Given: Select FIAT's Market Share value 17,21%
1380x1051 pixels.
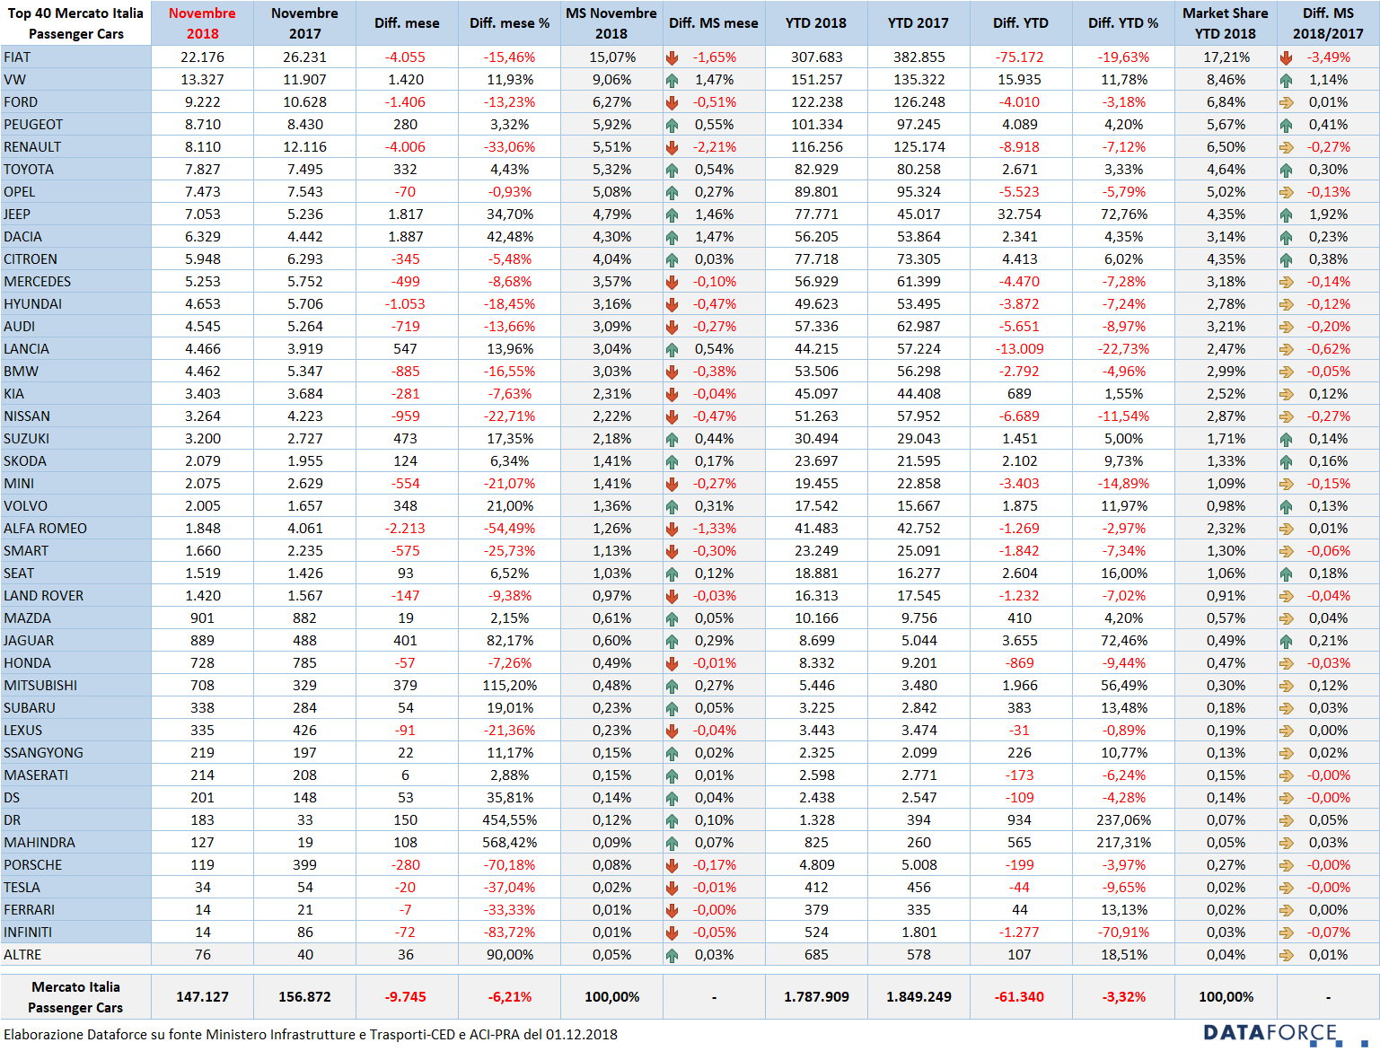Looking at the screenshot, I should (1226, 57).
